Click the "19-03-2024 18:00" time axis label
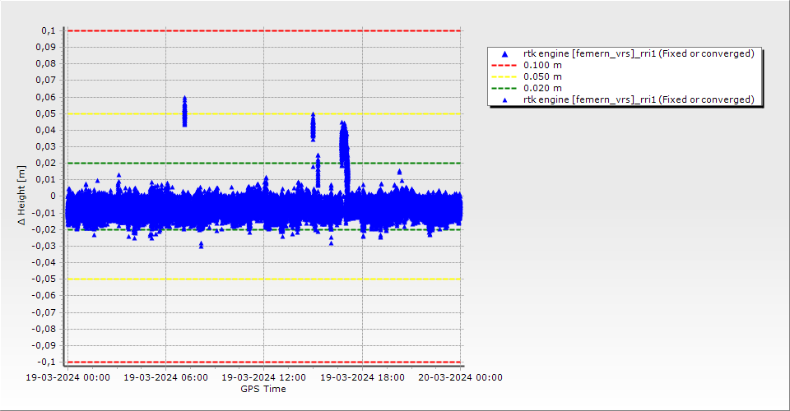The height and width of the screenshot is (411, 790). [362, 378]
